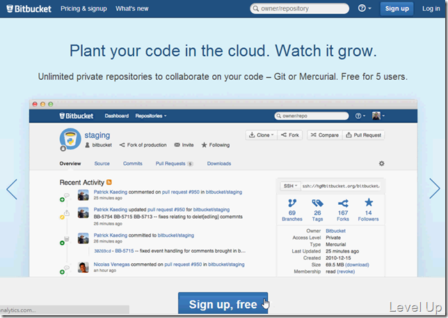
Task: Open the What's new page
Action: click(132, 8)
